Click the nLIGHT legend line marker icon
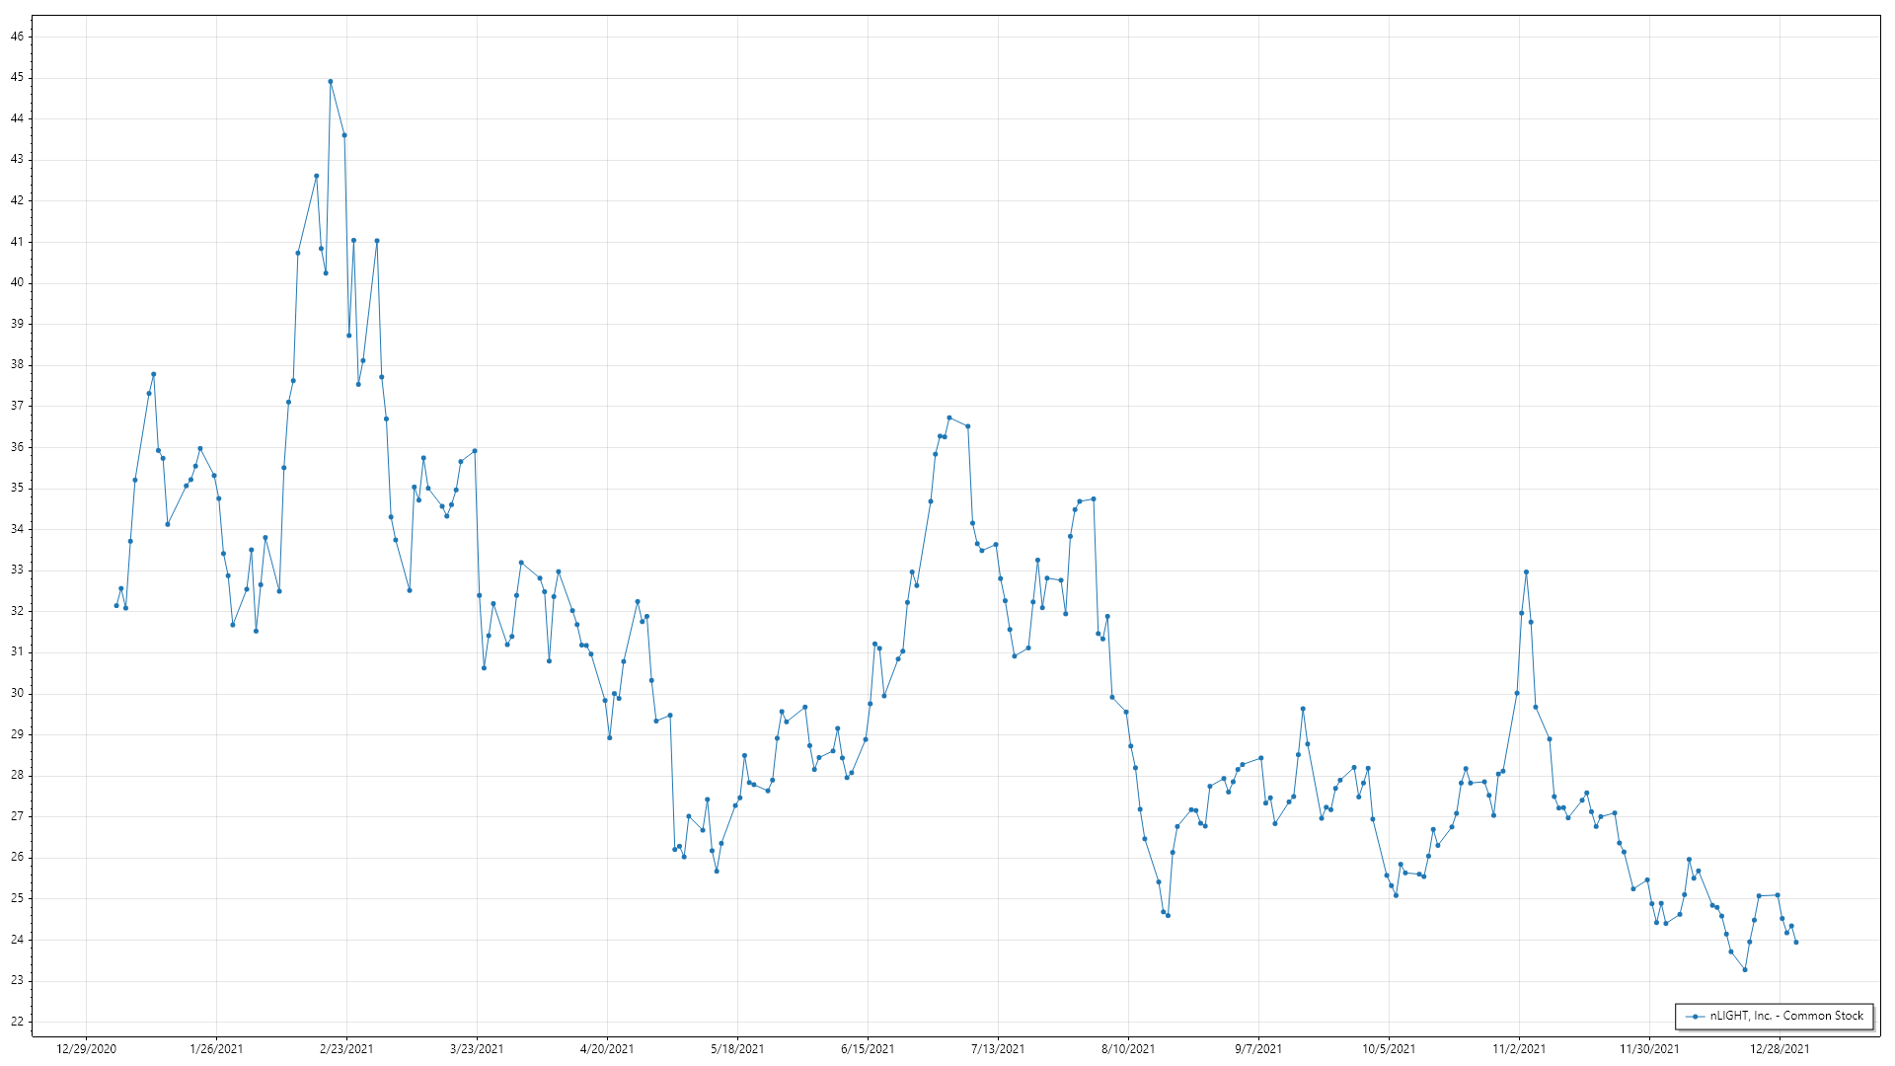Viewport: 1895px width, 1066px height. coord(1696,1017)
